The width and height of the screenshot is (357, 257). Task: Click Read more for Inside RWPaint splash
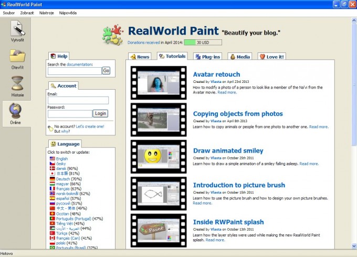pos(215,240)
